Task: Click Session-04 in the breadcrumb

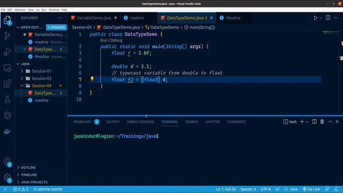Action: click(x=82, y=27)
